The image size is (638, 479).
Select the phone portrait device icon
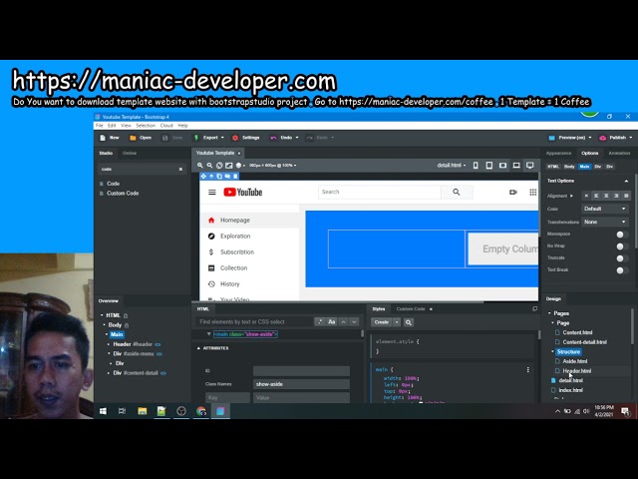click(x=476, y=166)
